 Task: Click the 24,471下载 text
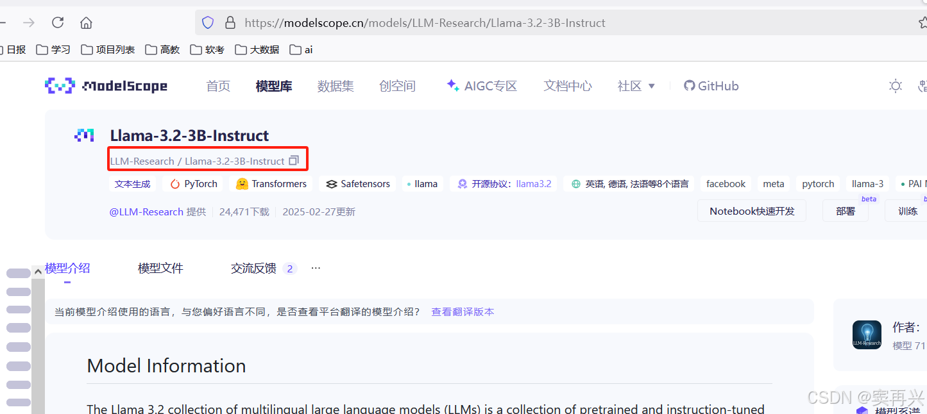pos(244,211)
